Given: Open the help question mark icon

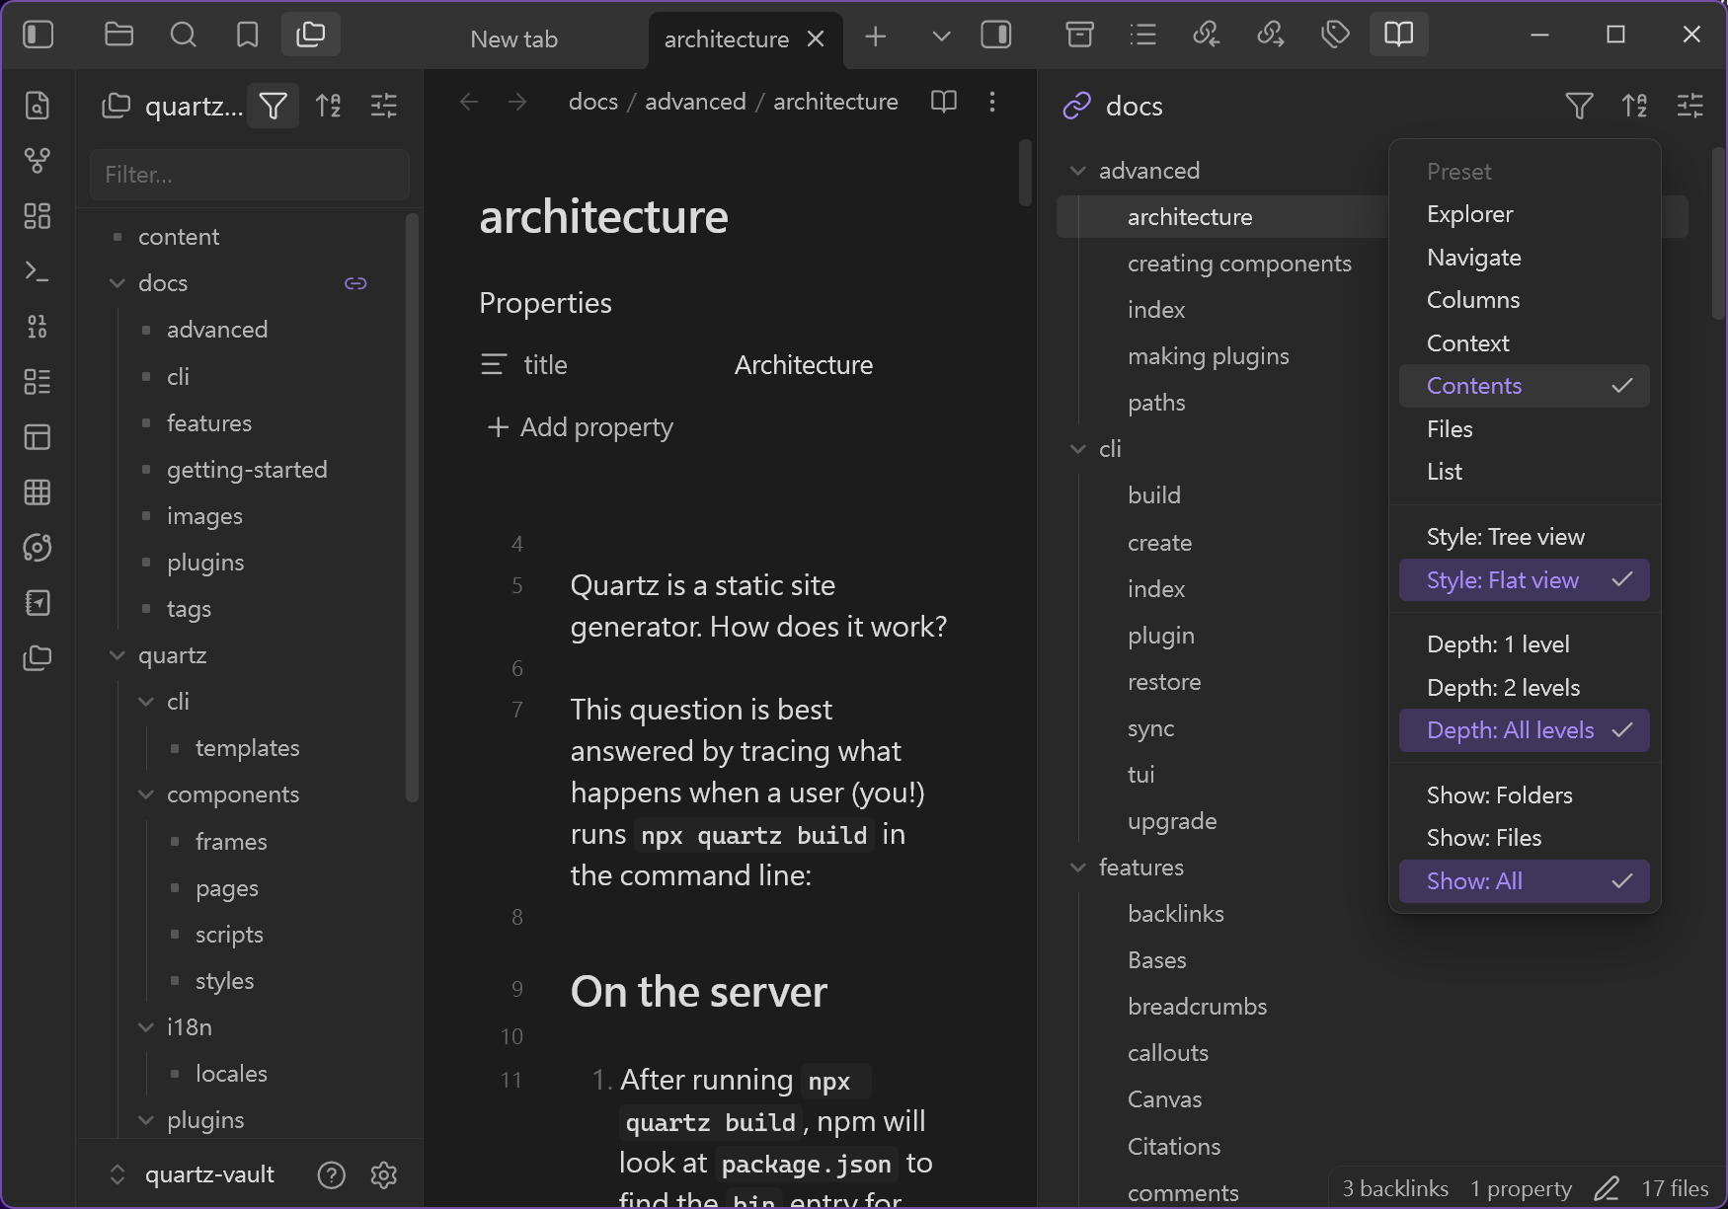Looking at the screenshot, I should [x=332, y=1174].
